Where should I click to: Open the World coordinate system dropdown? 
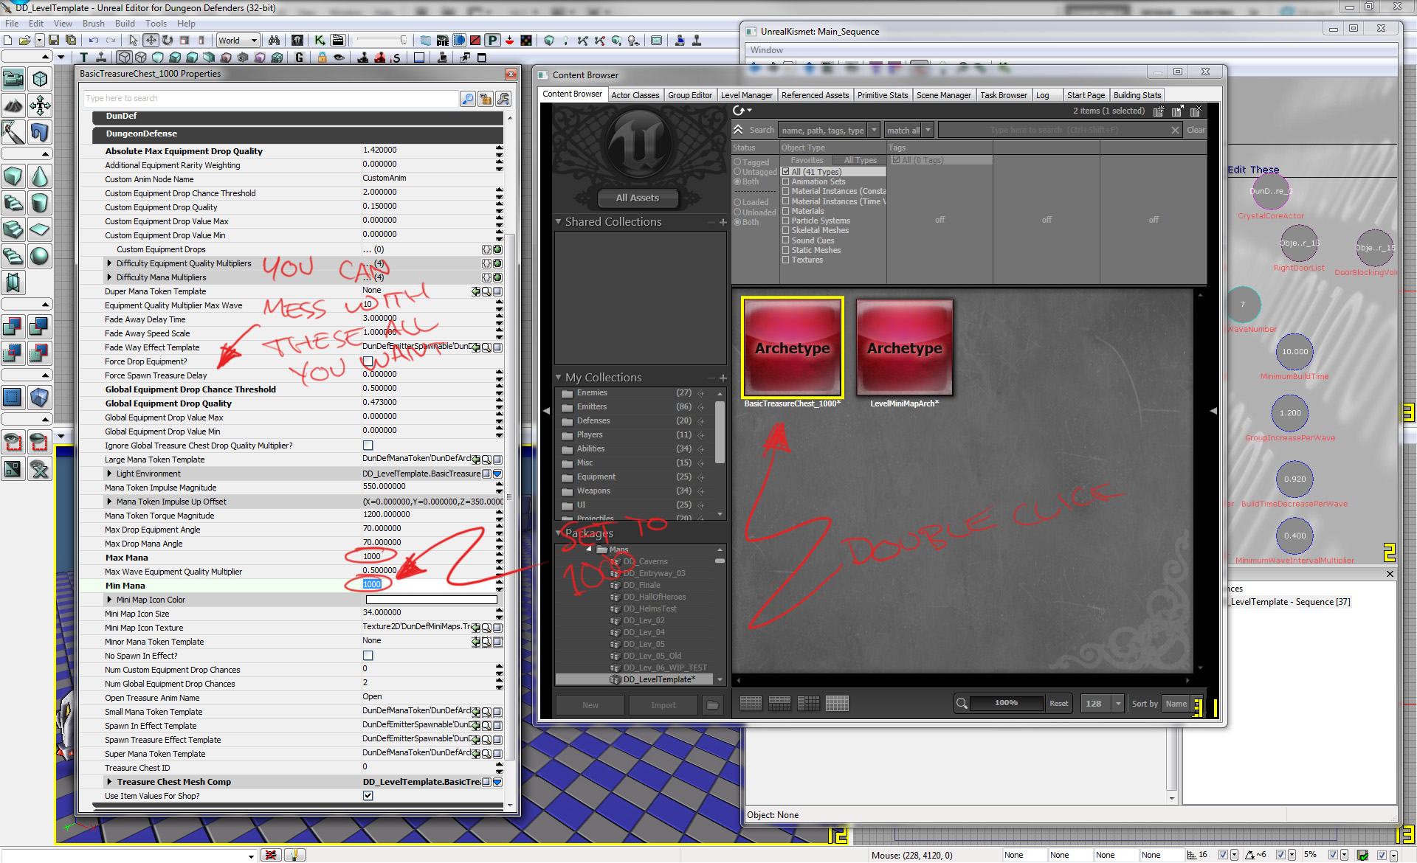point(238,41)
